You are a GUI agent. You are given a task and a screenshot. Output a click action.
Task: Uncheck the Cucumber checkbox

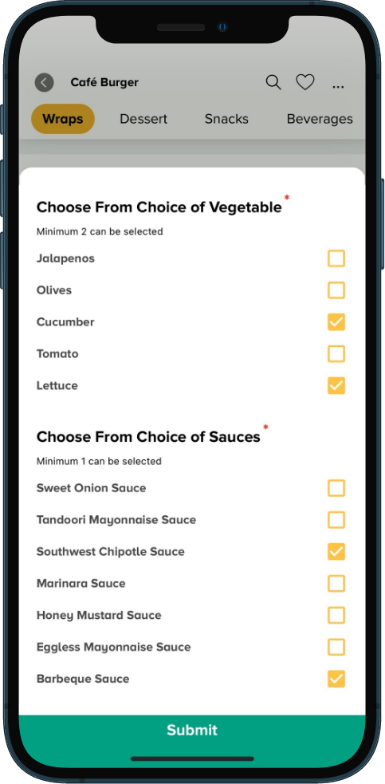[336, 322]
